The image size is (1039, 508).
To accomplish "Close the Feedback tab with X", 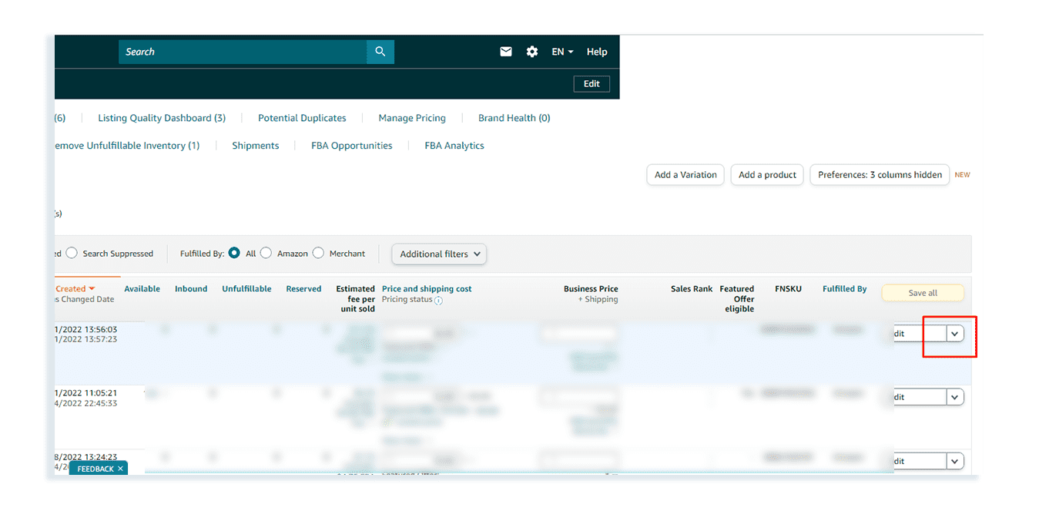I will [120, 469].
